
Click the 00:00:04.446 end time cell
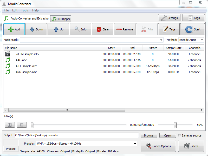132,60
